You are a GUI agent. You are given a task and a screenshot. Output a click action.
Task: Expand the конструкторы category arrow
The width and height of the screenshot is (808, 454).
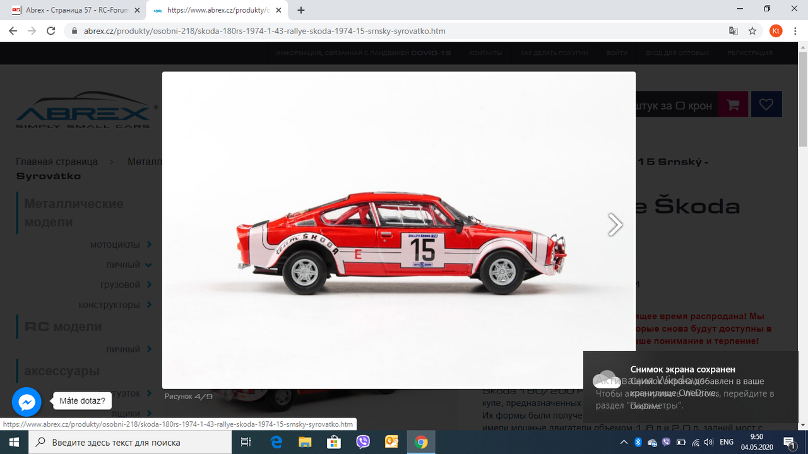pyautogui.click(x=150, y=305)
